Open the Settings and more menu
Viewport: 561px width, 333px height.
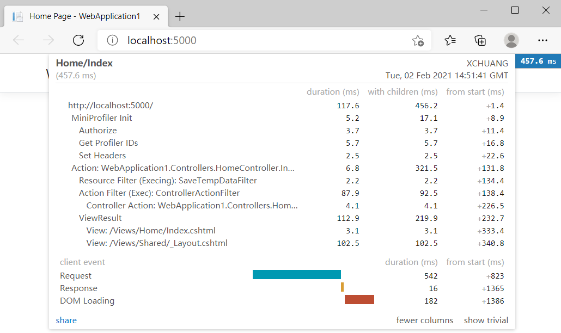click(x=542, y=40)
